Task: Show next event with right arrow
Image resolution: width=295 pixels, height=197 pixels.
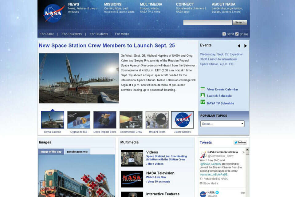Action: point(246,46)
